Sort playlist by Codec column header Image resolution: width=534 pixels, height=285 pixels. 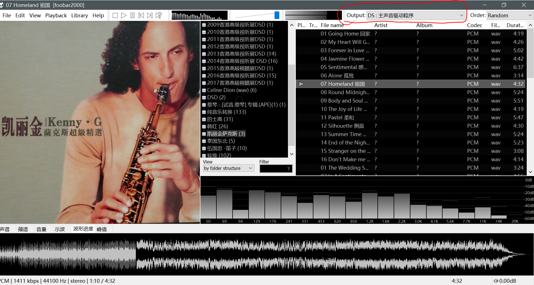pos(474,25)
